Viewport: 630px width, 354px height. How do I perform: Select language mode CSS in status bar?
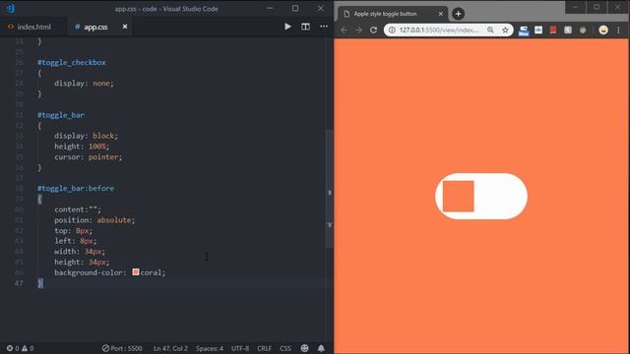coord(285,348)
